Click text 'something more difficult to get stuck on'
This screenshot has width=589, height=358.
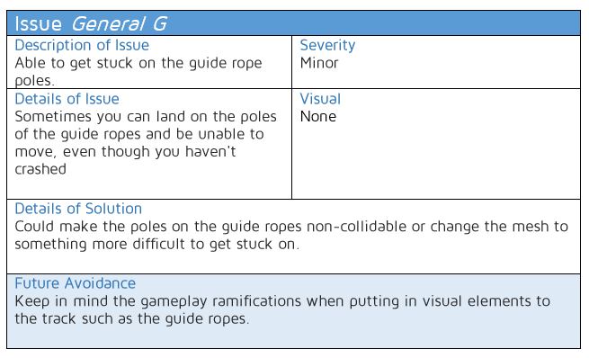pos(156,245)
